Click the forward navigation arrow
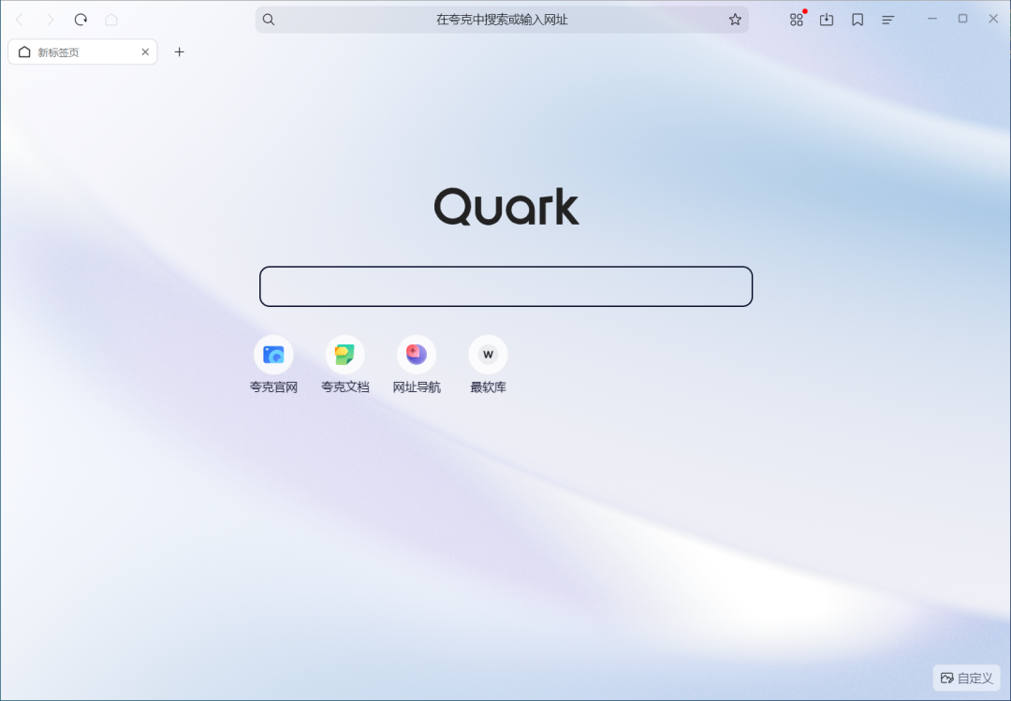 point(50,20)
